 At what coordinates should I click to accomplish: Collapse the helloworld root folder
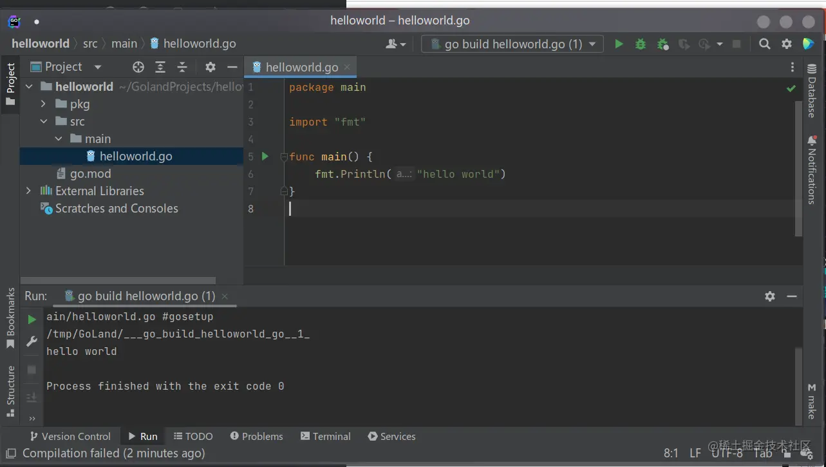pyautogui.click(x=29, y=86)
